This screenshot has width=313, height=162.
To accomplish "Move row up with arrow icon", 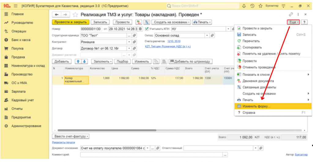I will [x=78, y=61].
